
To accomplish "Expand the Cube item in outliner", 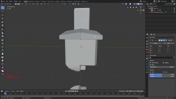I will pos(150,10).
